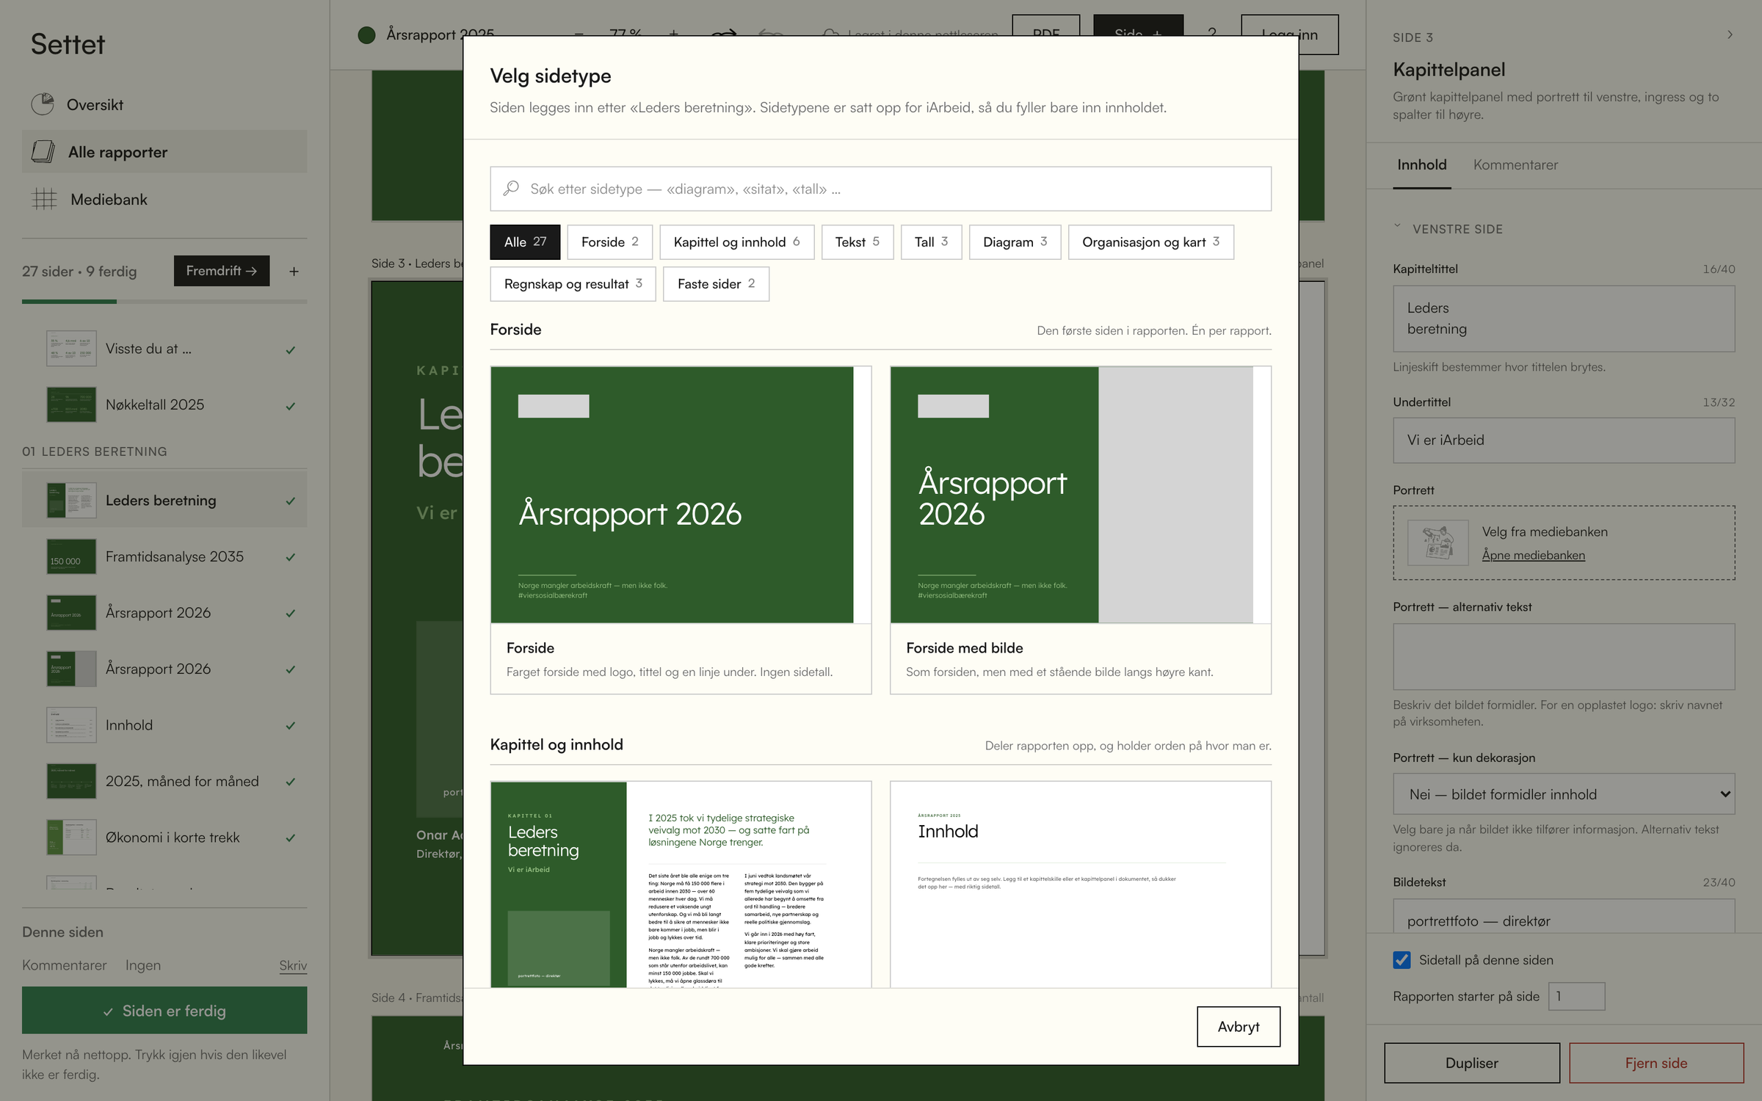Focus the Søk etter sidetype field
The image size is (1762, 1101).
coord(880,189)
